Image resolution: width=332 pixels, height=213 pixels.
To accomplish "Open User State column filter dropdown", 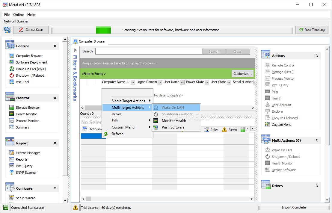I will 229,82.
